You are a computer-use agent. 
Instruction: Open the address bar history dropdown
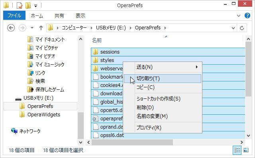(x=233, y=28)
